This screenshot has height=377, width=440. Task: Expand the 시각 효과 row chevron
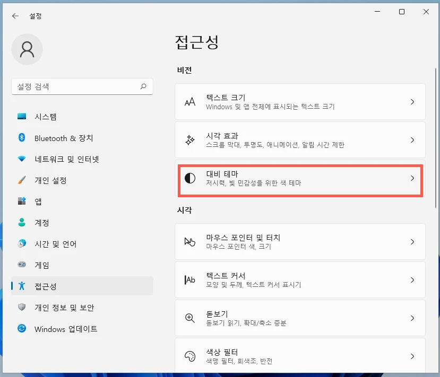coord(413,140)
